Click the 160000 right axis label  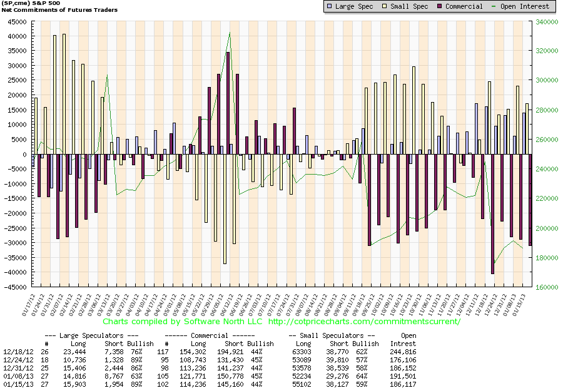[547, 287]
